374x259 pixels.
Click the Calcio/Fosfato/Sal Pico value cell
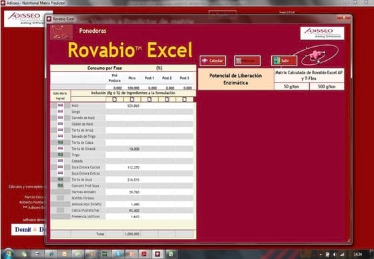tap(132, 211)
